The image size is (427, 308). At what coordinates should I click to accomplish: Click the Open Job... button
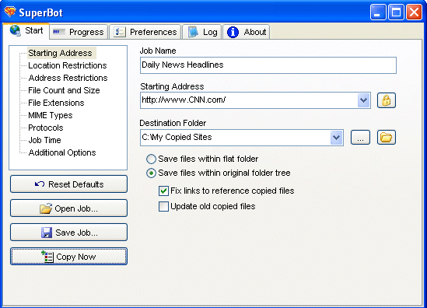tap(68, 208)
